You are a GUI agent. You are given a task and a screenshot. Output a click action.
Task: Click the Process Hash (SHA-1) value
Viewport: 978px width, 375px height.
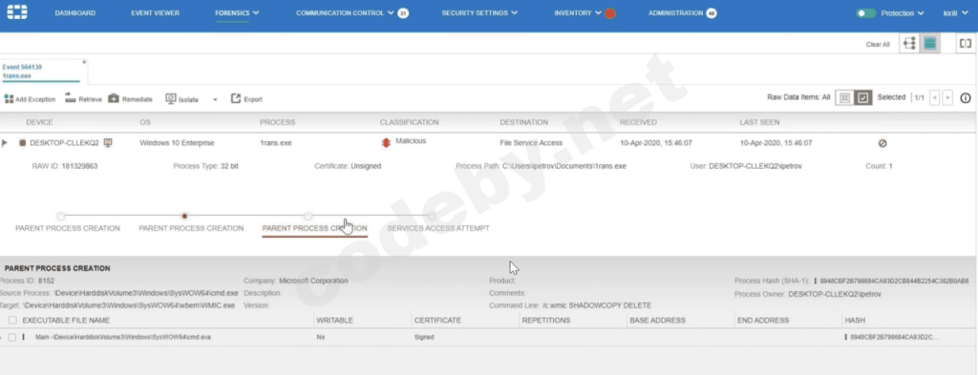pyautogui.click(x=894, y=281)
